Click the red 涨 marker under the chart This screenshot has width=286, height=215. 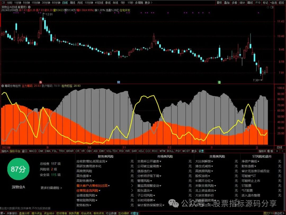click(x=41, y=82)
